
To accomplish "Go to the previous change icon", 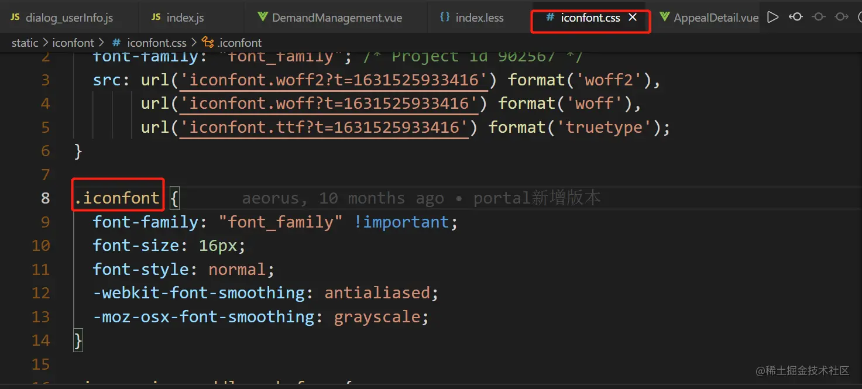I will tap(796, 17).
